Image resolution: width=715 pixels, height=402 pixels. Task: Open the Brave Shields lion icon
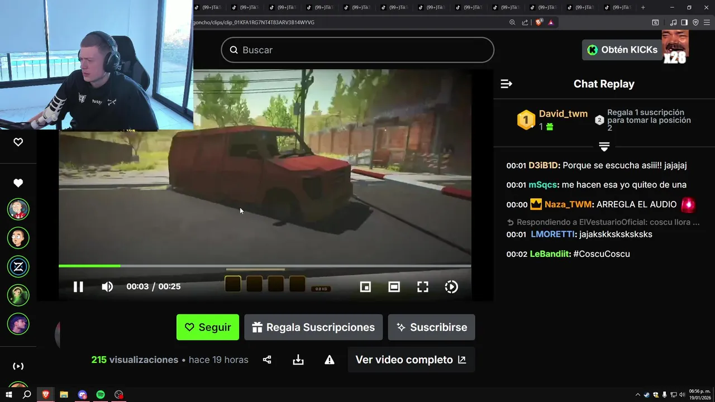pyautogui.click(x=538, y=22)
